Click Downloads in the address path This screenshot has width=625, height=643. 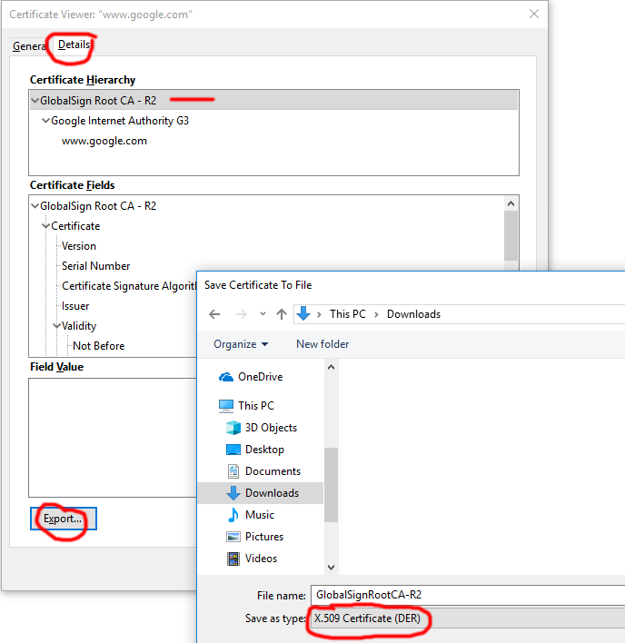(413, 314)
